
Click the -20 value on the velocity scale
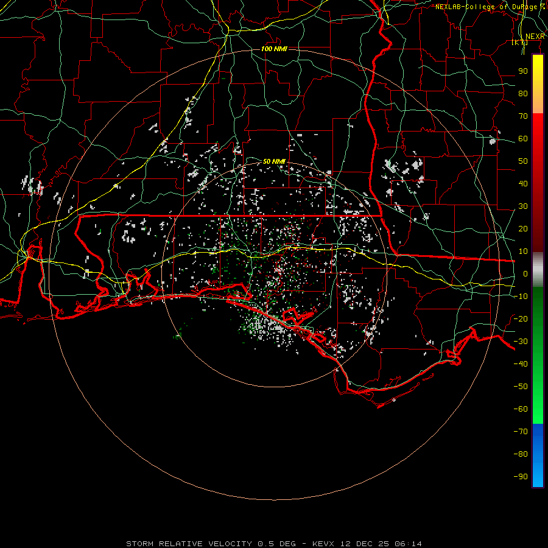[x=521, y=318]
